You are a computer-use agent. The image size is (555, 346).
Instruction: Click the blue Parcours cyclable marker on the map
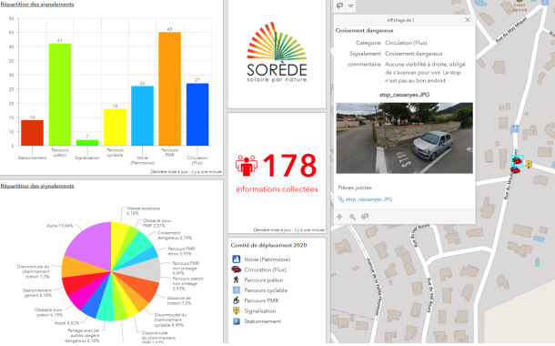pos(514,129)
